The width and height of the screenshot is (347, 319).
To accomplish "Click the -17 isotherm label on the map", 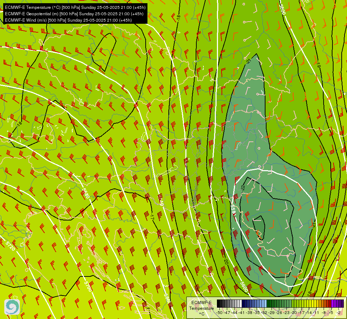I will [x=152, y=217].
